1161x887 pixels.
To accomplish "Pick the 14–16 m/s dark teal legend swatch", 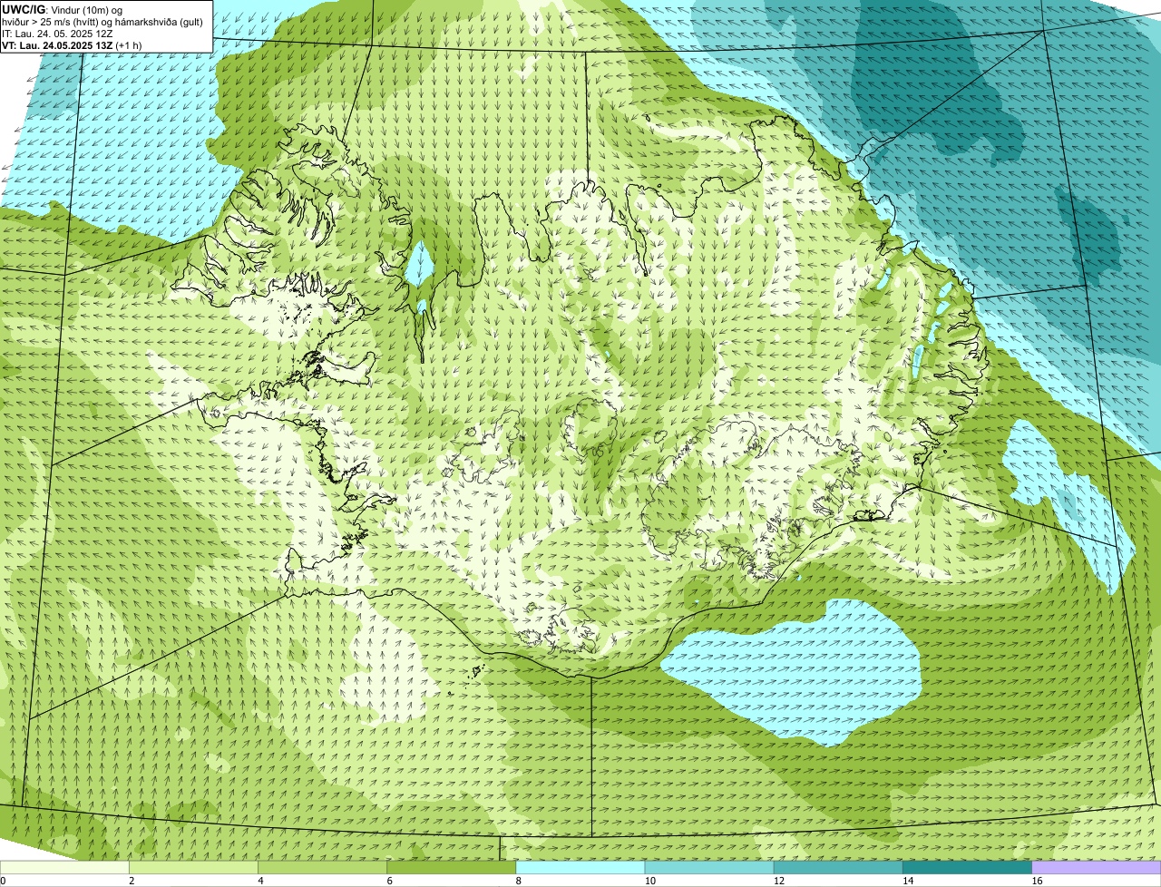I will click(x=967, y=867).
